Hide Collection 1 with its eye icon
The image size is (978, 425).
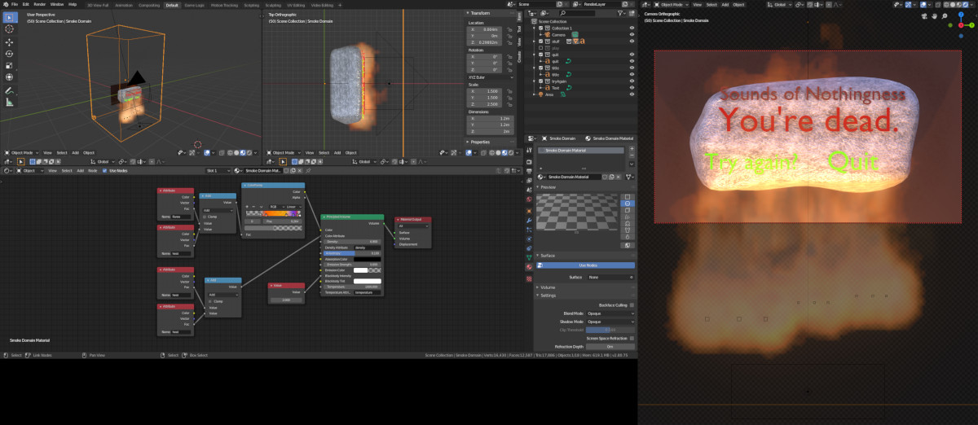pos(632,28)
